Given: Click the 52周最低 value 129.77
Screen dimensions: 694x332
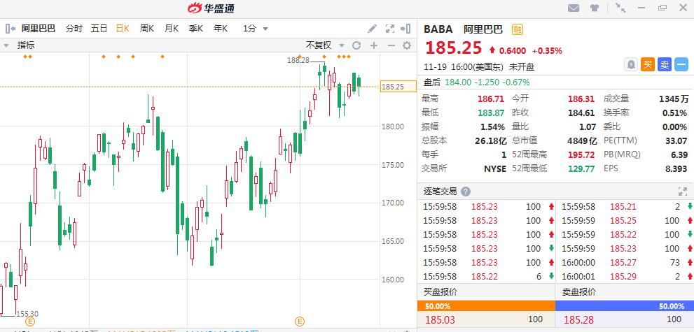Looking at the screenshot, I should [581, 168].
